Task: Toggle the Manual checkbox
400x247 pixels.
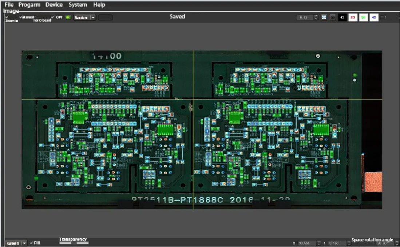Action: click(x=21, y=17)
